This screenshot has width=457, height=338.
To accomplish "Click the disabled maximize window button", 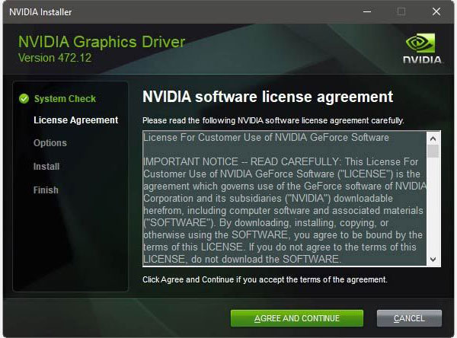I will (x=401, y=11).
